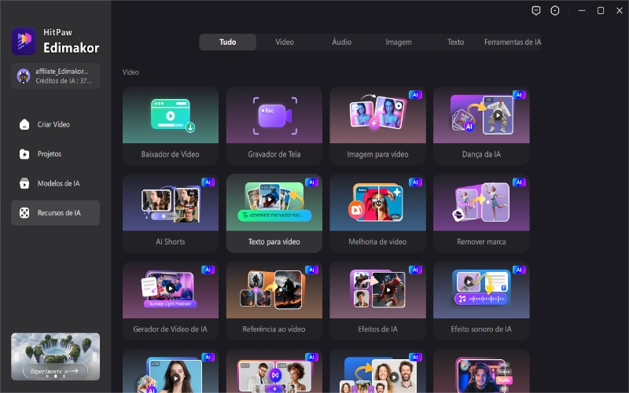
Task: Open the Efeitos de IA card
Action: click(377, 301)
